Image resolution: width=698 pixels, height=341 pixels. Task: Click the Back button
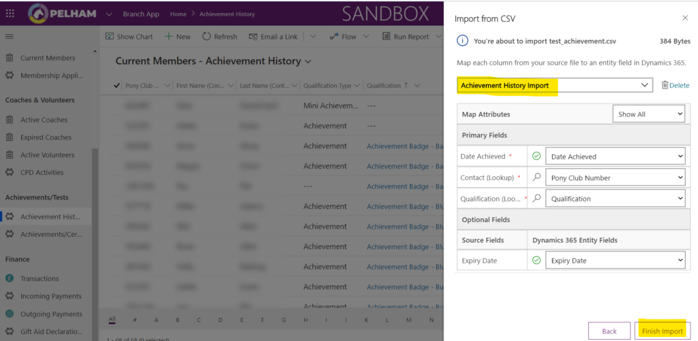coord(609,331)
